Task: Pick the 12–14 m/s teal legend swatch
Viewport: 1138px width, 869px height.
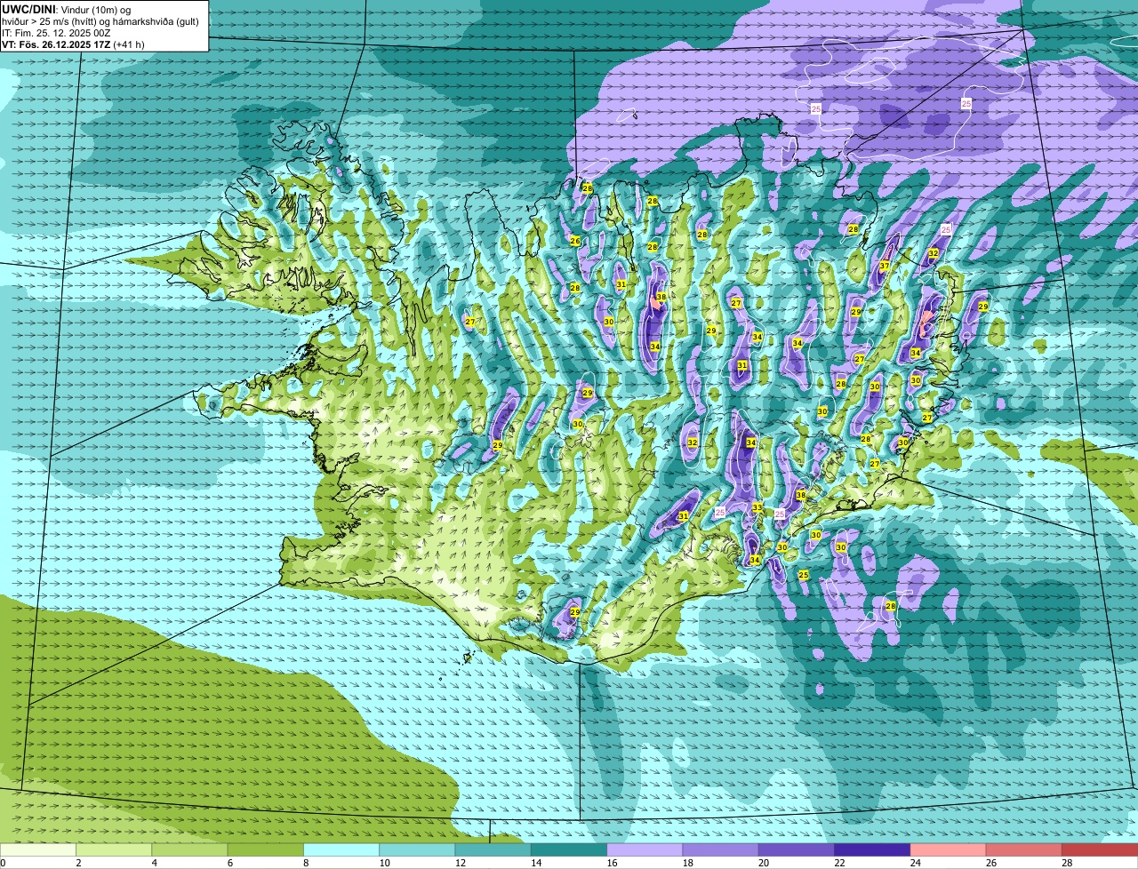Action: coord(493,849)
